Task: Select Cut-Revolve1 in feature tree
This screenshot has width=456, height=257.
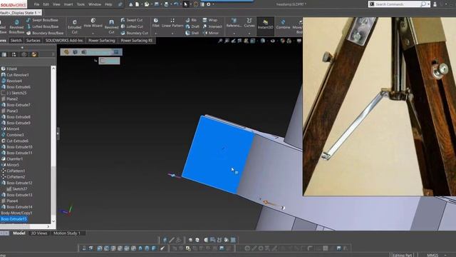Action: pyautogui.click(x=15, y=75)
